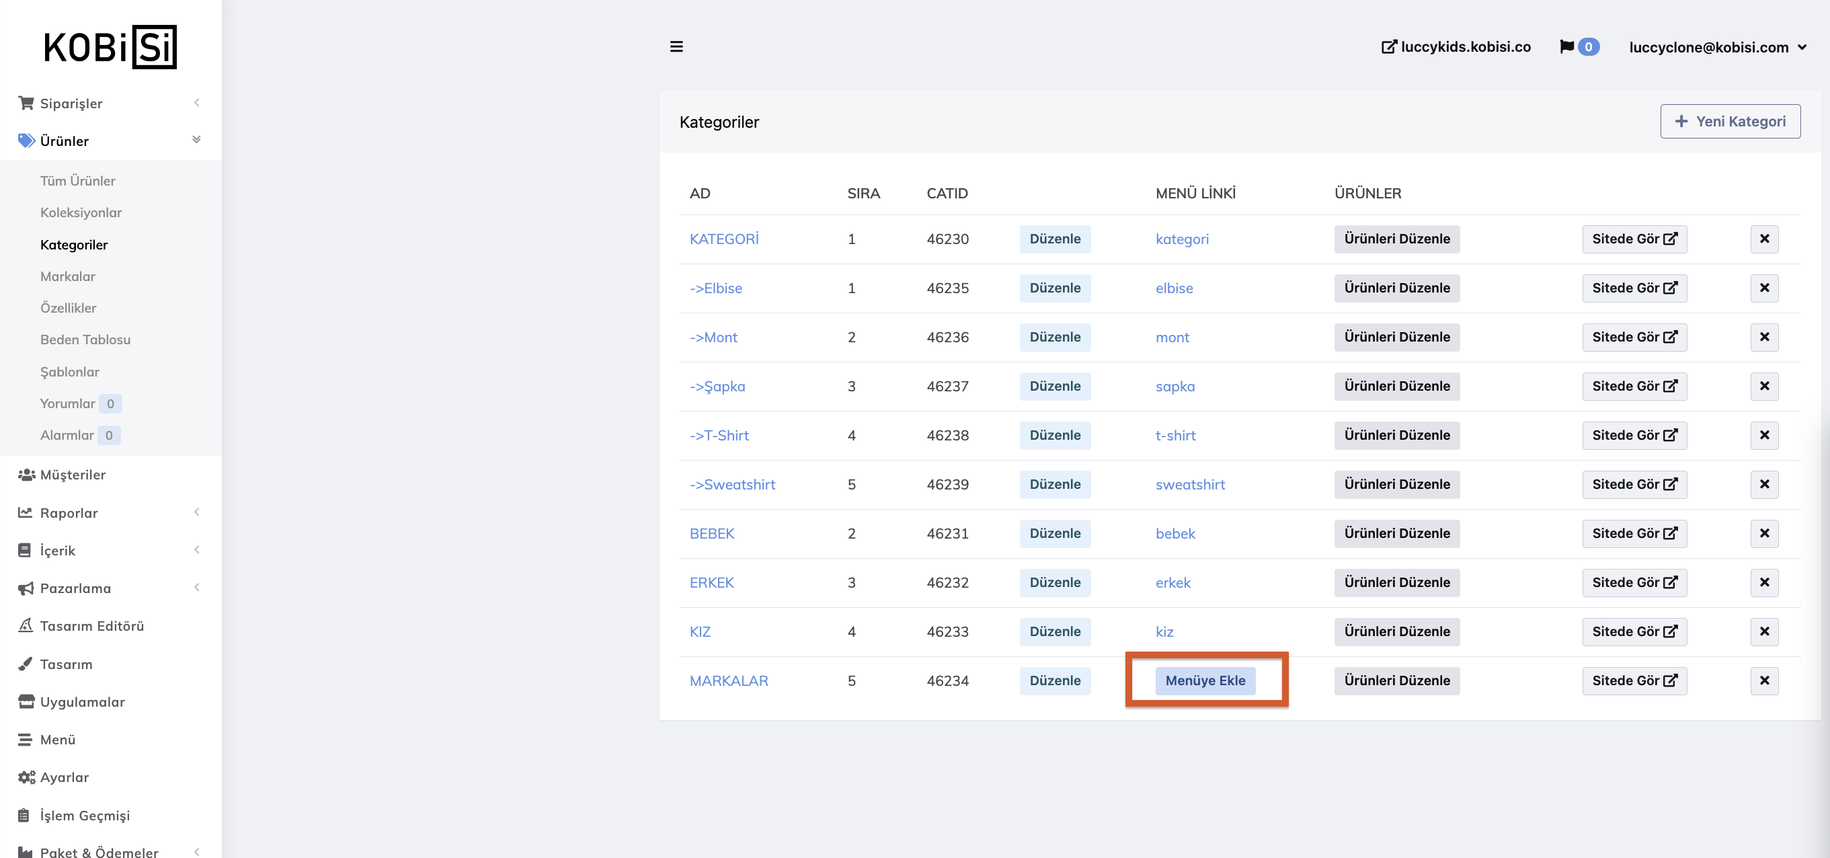Open the luccykids.kobisi.co site link
This screenshot has width=1830, height=858.
1456,47
